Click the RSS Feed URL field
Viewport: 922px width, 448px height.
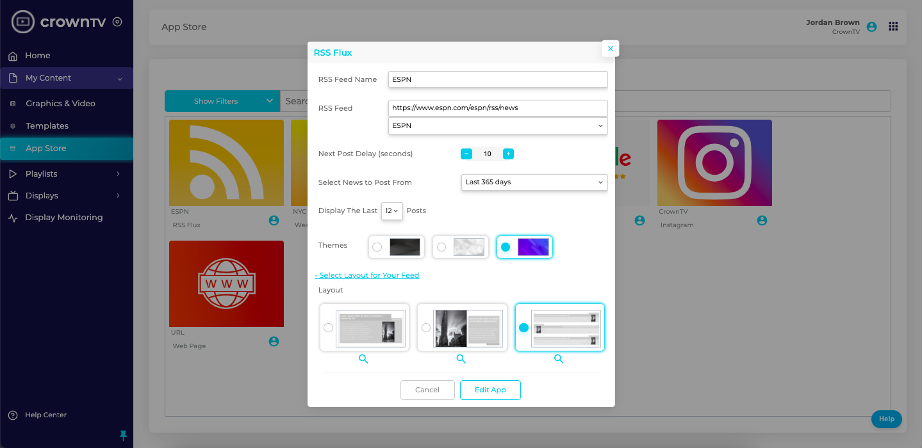coord(498,108)
